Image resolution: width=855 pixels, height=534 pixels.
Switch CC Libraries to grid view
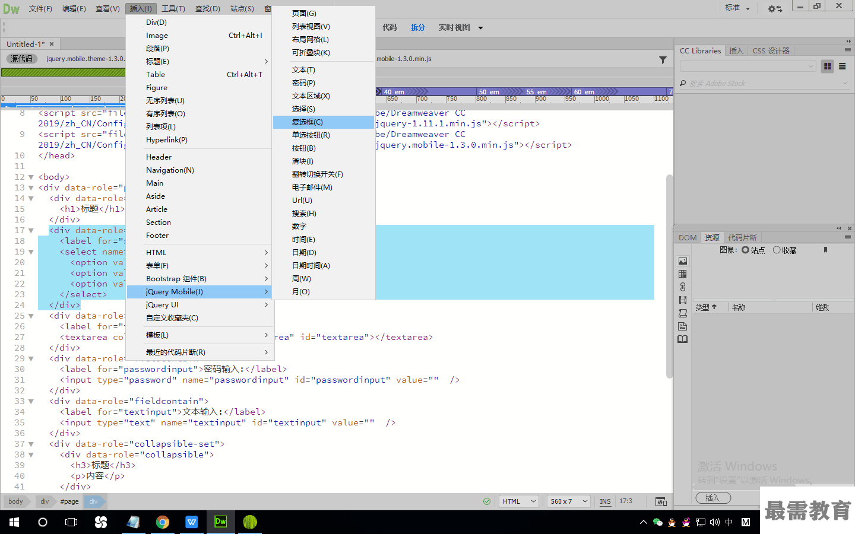tap(827, 66)
